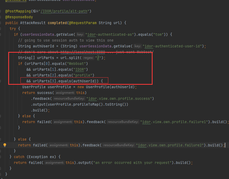Click "an error occurred with your request" string
This screenshot has height=179, width=229.
[x=132, y=163]
